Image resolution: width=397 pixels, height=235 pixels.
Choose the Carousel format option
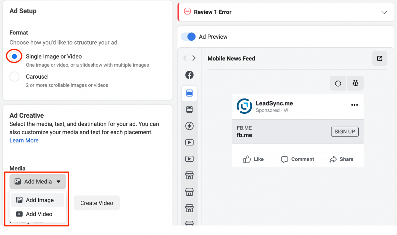[x=14, y=76]
